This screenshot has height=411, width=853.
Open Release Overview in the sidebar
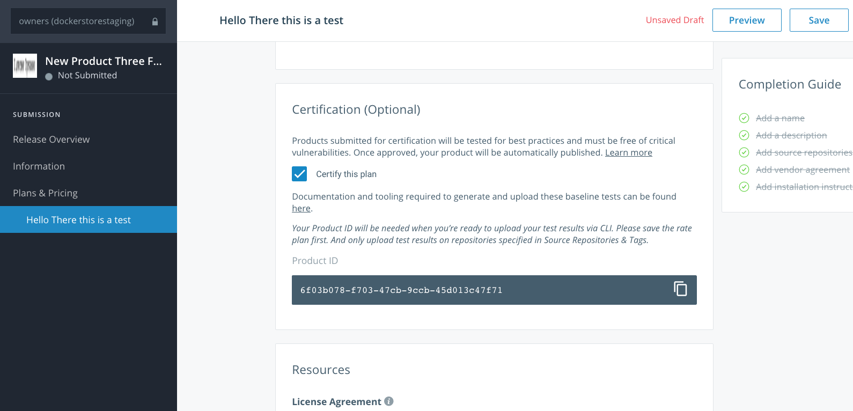tap(52, 140)
